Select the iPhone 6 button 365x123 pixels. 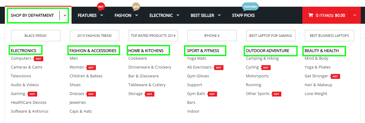(212, 36)
